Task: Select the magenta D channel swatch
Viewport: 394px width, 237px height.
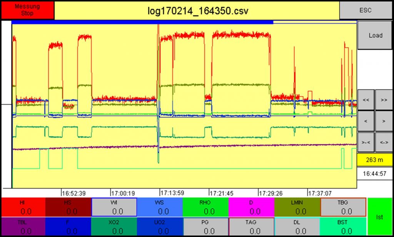Action: coord(251,207)
